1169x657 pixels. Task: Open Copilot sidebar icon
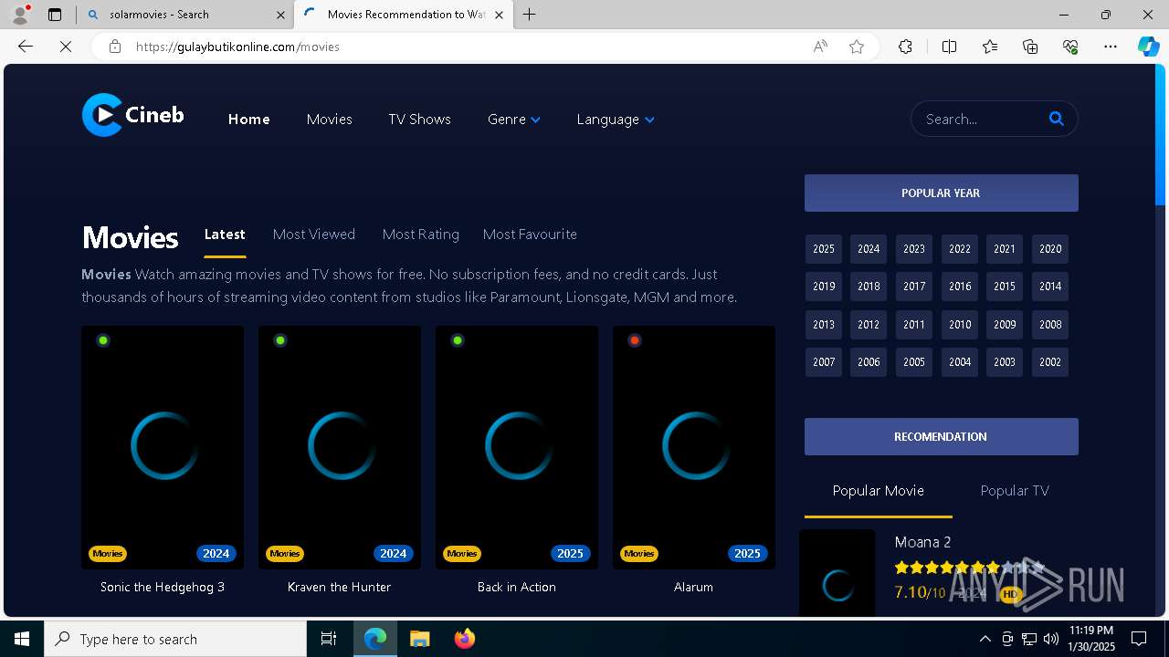(1148, 47)
